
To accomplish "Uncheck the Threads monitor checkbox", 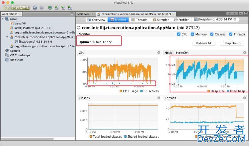I will 231,34.
